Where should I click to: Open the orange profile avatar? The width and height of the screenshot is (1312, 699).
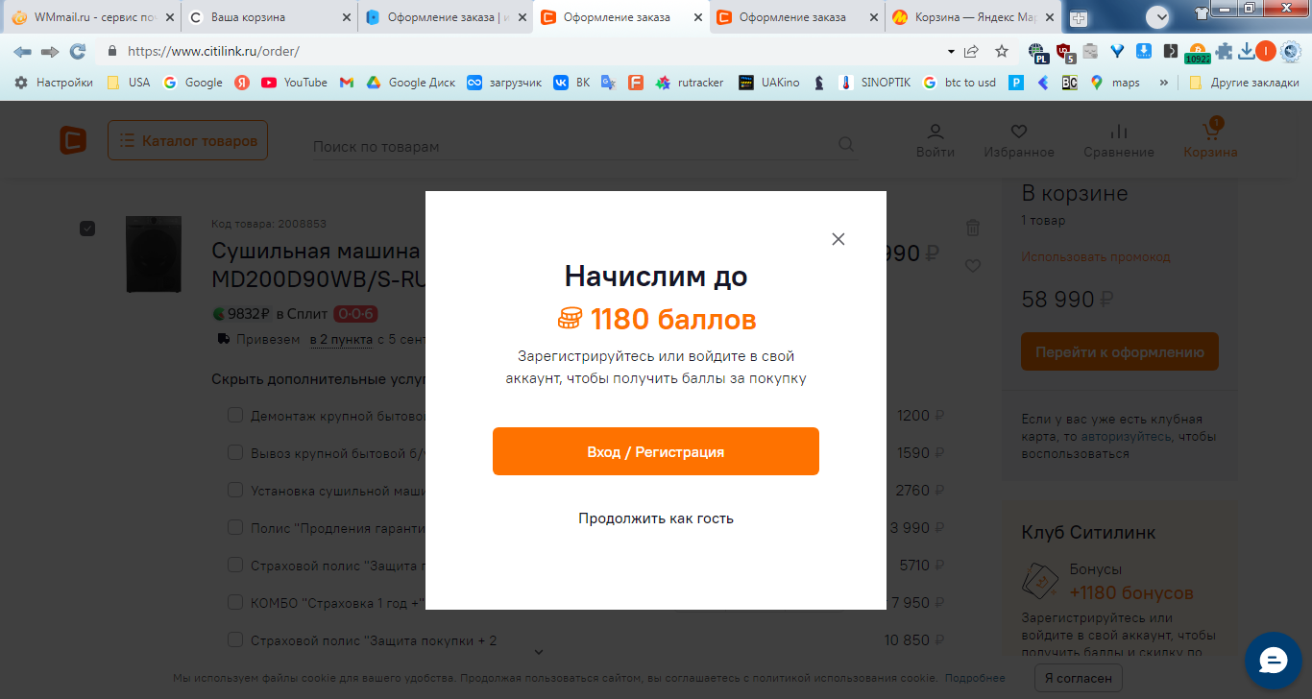click(1266, 51)
